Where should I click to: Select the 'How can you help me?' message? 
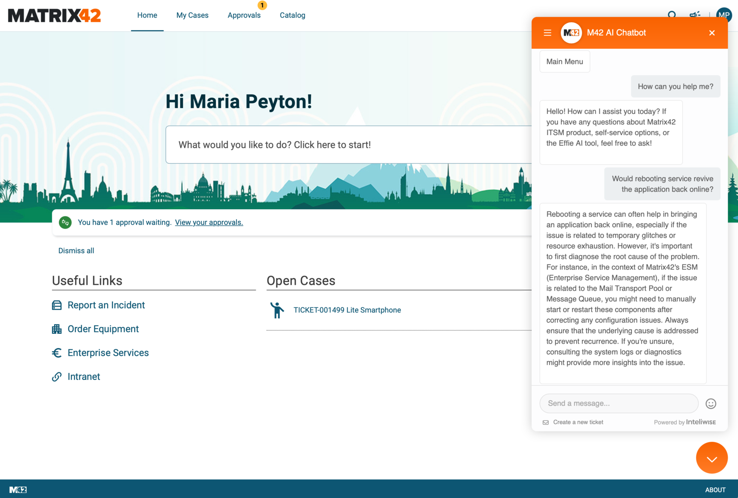tap(675, 87)
